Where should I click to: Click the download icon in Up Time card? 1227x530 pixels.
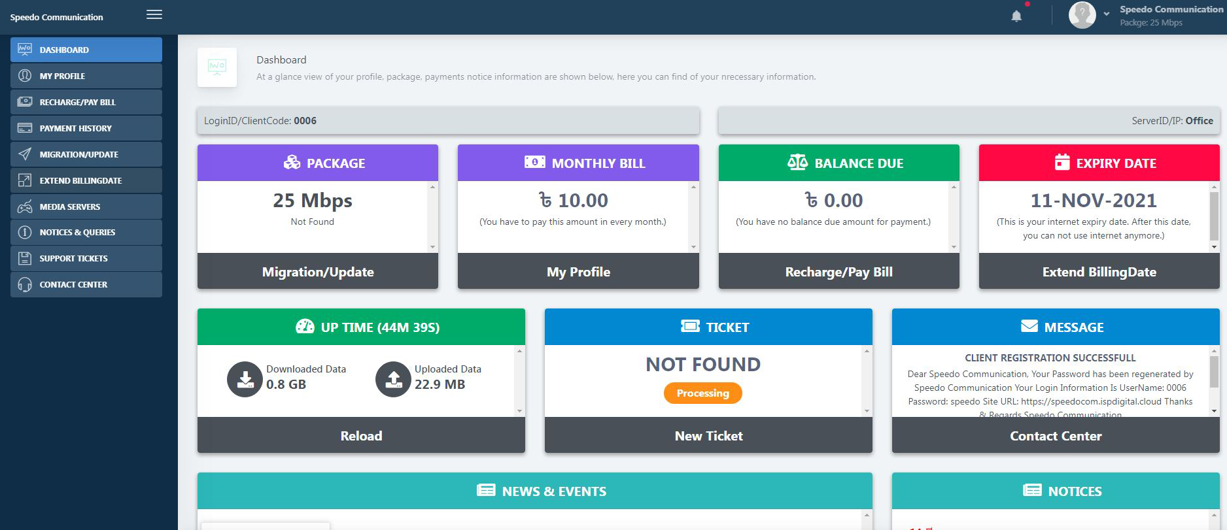tap(245, 379)
